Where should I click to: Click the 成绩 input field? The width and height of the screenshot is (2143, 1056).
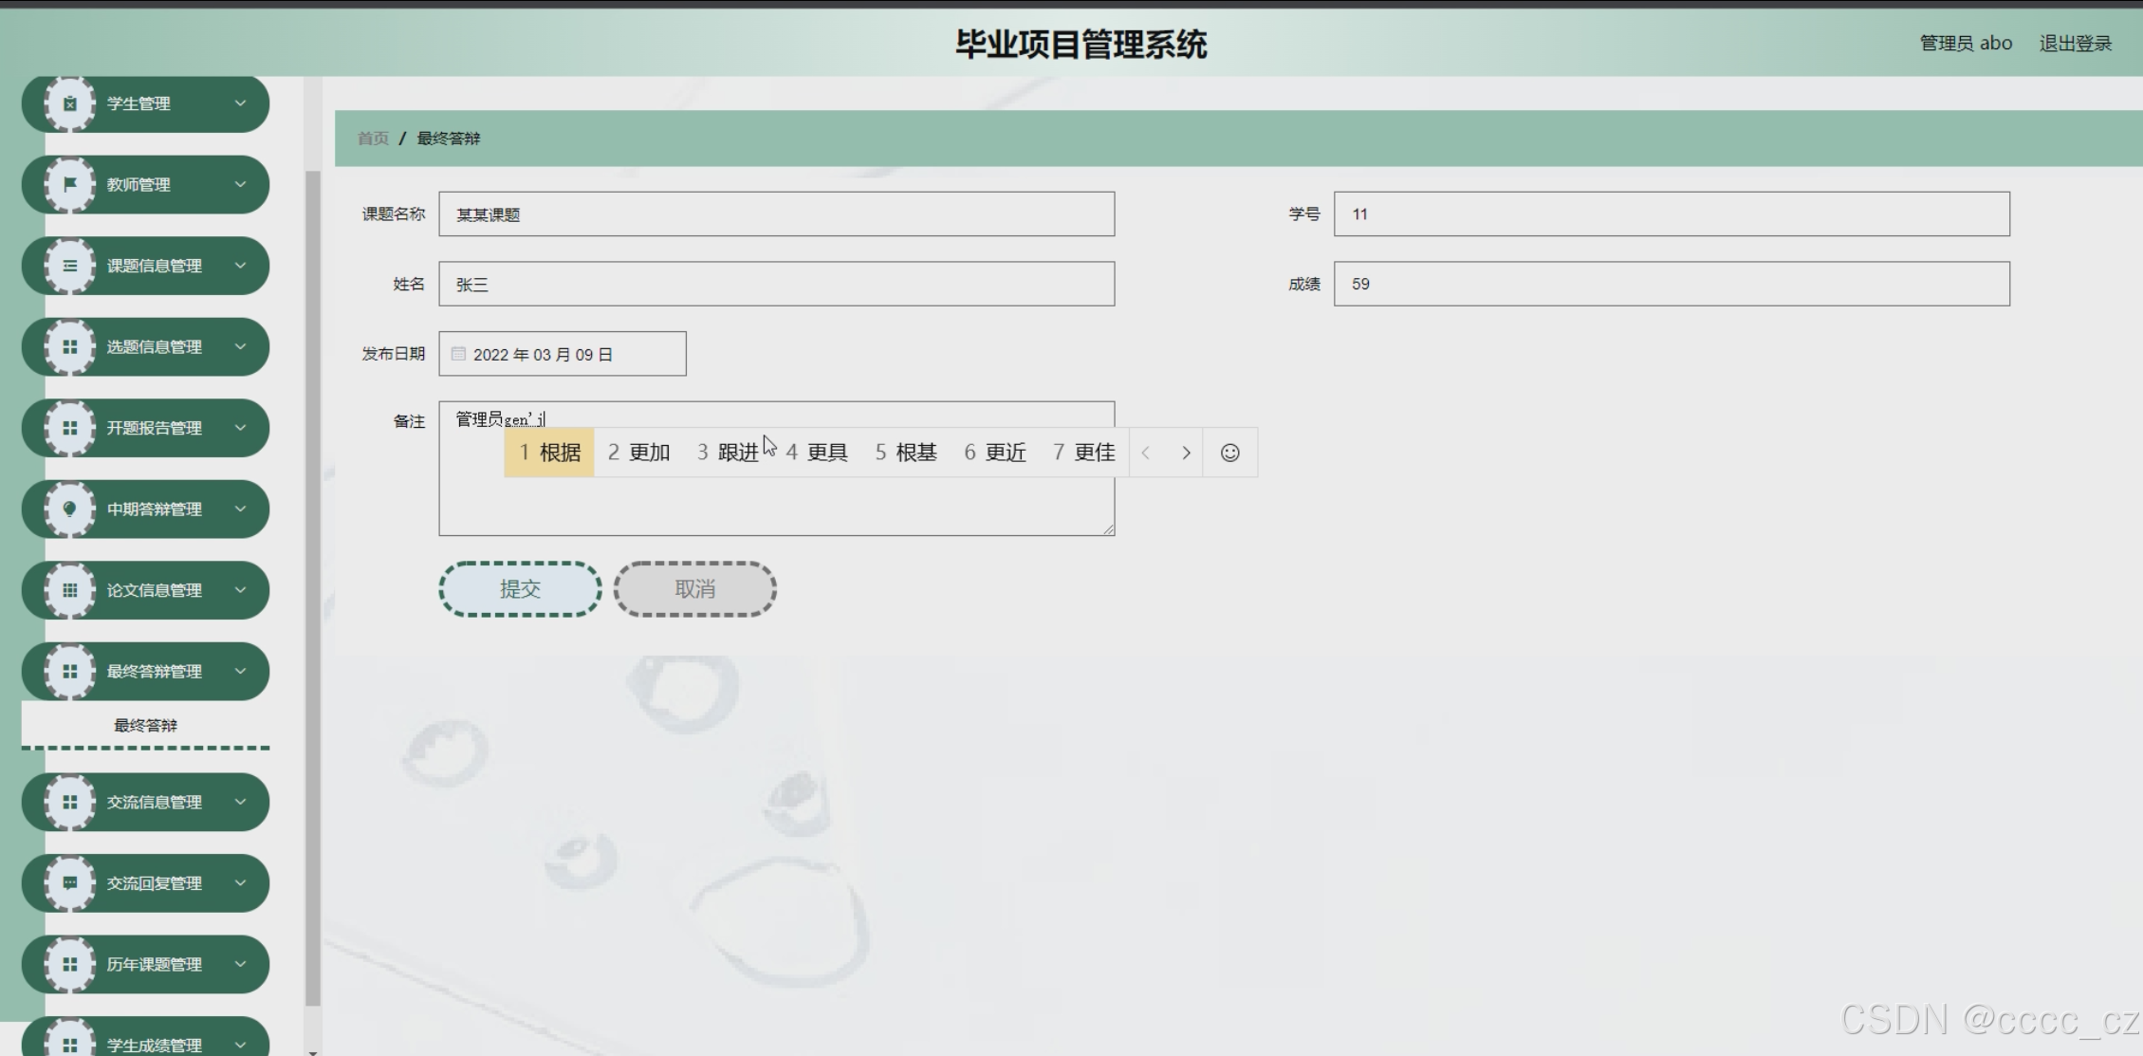click(x=1671, y=284)
